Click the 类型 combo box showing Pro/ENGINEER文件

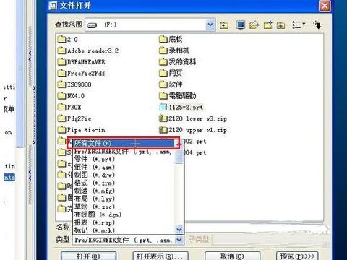128,240
